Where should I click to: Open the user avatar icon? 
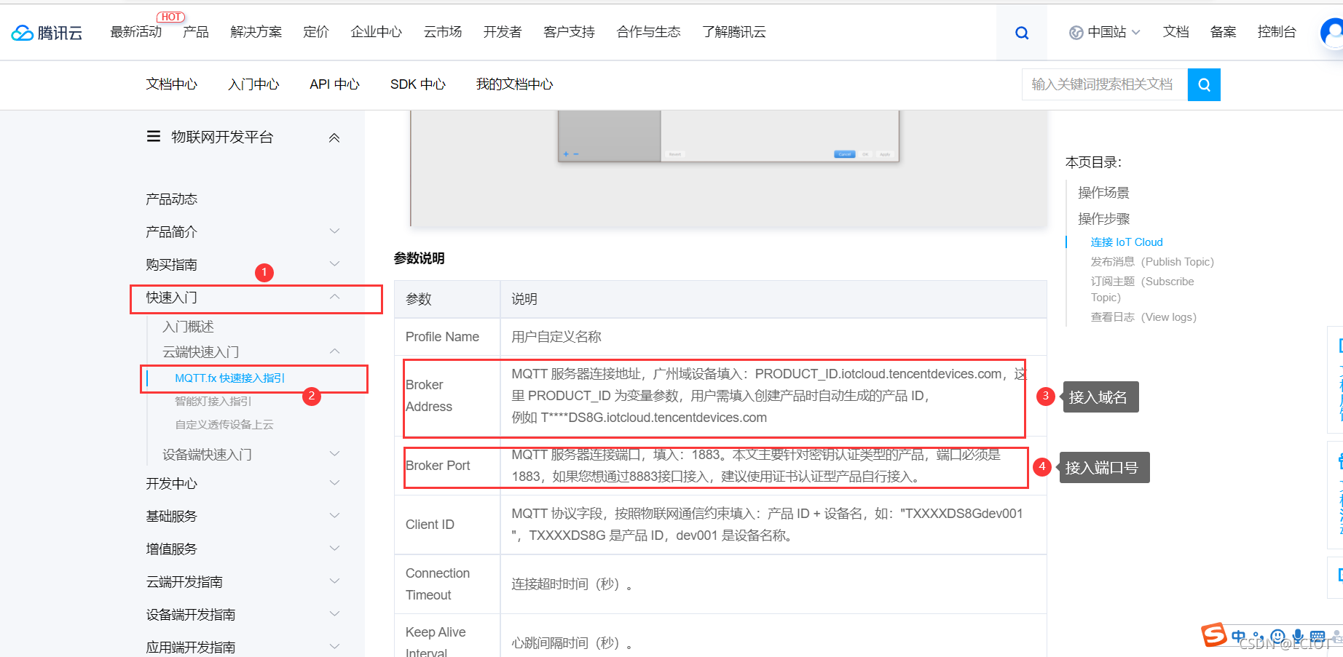(1333, 33)
